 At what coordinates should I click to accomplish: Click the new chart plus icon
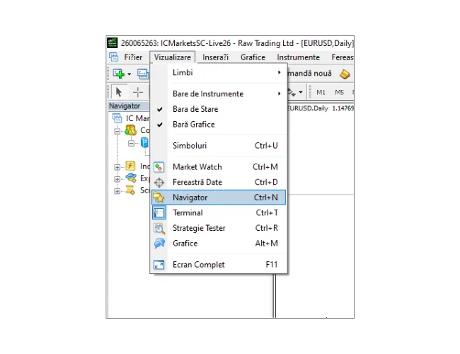click(x=118, y=74)
